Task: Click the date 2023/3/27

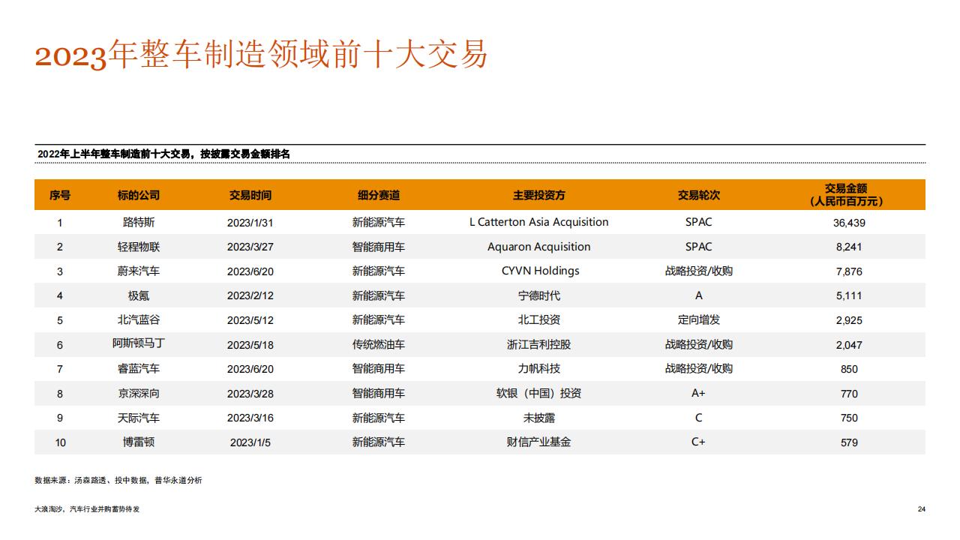Action: 250,247
